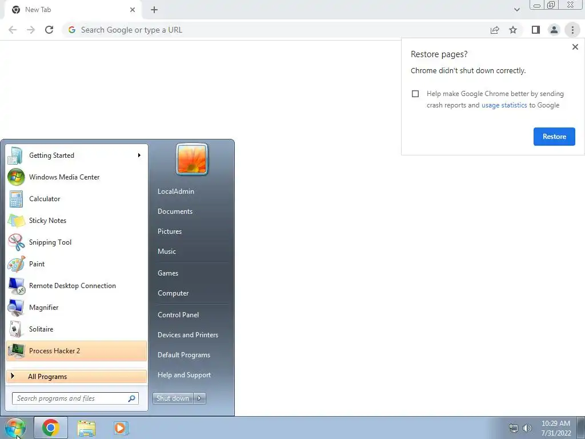Click the Restore button
The width and height of the screenshot is (585, 439).
coord(554,137)
